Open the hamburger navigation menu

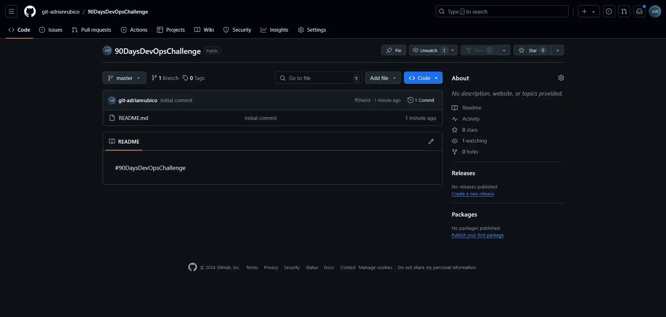coord(11,11)
